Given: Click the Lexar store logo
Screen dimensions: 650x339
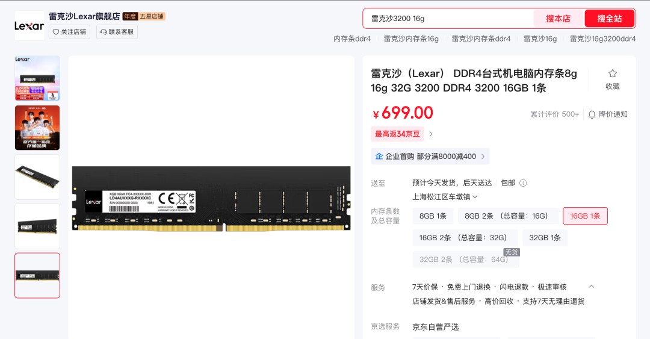Looking at the screenshot, I should point(29,26).
